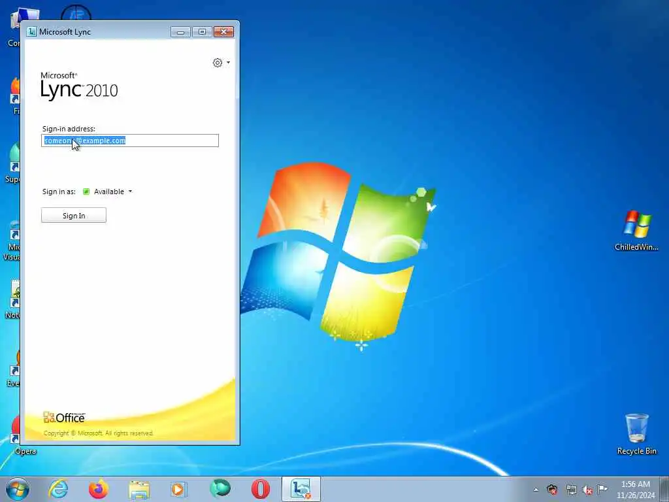The height and width of the screenshot is (502, 669).
Task: Click the Sign In button
Action: point(73,215)
